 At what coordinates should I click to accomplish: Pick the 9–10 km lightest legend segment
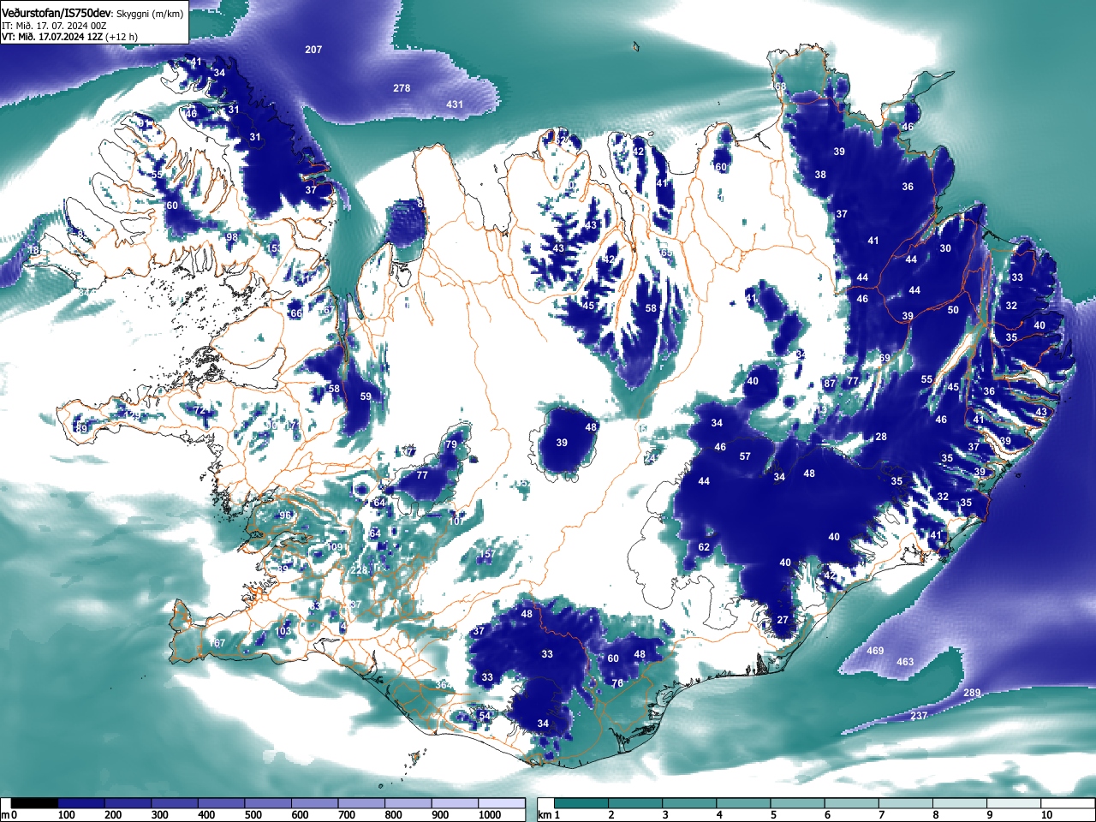pos(1016,803)
